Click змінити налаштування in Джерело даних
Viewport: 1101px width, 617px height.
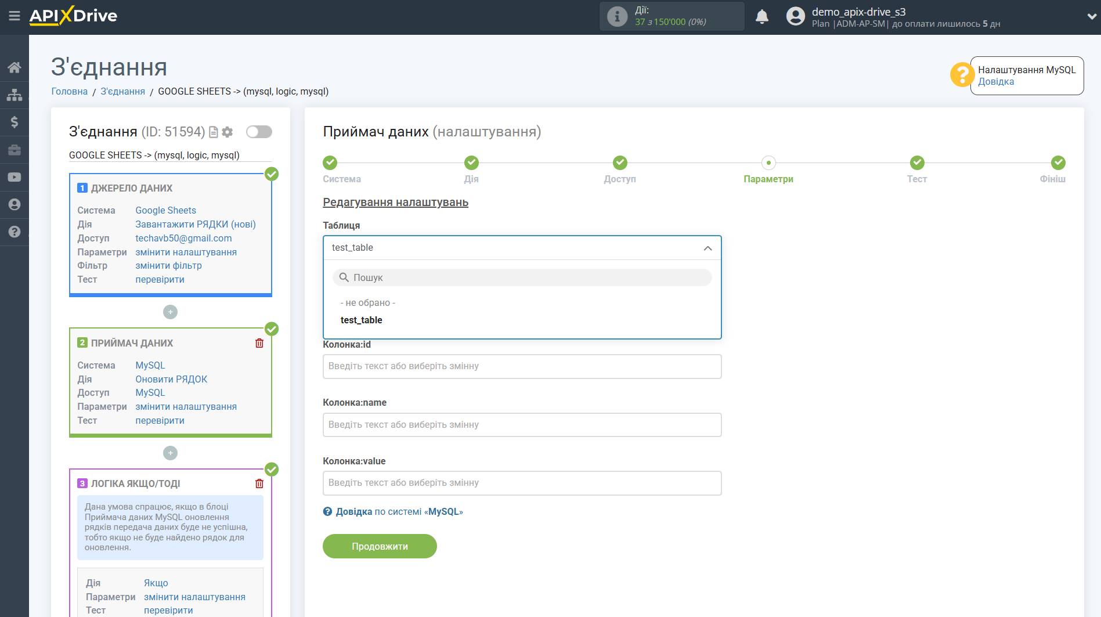(186, 252)
